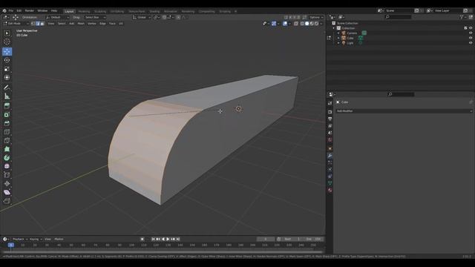Open the Window menu
This screenshot has height=267, width=475.
coord(42,10)
